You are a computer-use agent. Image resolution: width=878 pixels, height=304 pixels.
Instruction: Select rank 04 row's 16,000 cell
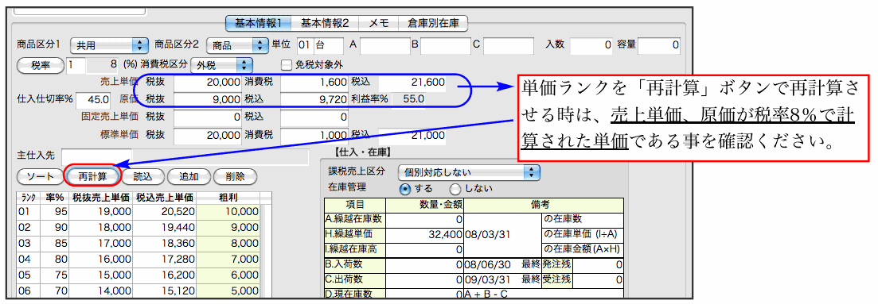pyautogui.click(x=101, y=260)
